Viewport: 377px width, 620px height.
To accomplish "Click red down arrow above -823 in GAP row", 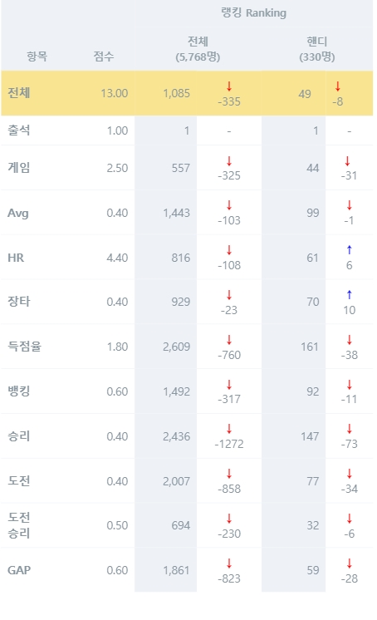I will pos(229,563).
